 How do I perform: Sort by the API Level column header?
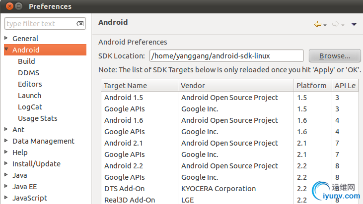point(345,85)
